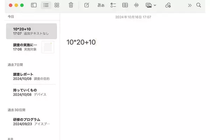Image resolution: width=210 pixels, height=140 pixels.
Task: Insert a table
Action: [x=125, y=5]
